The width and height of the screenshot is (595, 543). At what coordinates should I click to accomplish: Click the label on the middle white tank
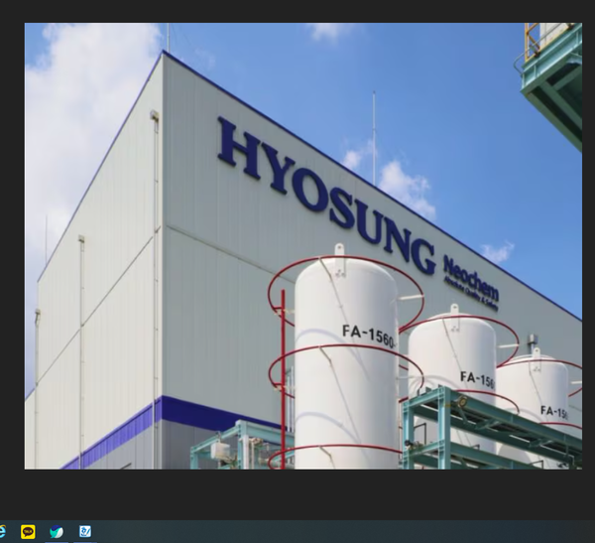point(476,378)
